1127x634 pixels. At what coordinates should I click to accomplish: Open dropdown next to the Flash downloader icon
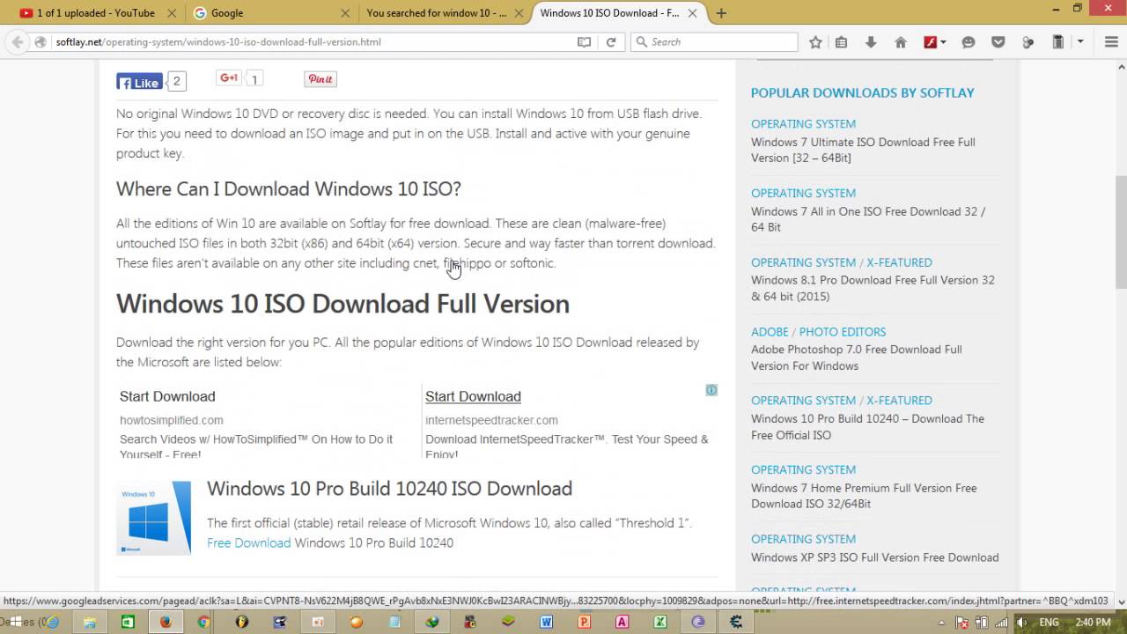pyautogui.click(x=943, y=41)
